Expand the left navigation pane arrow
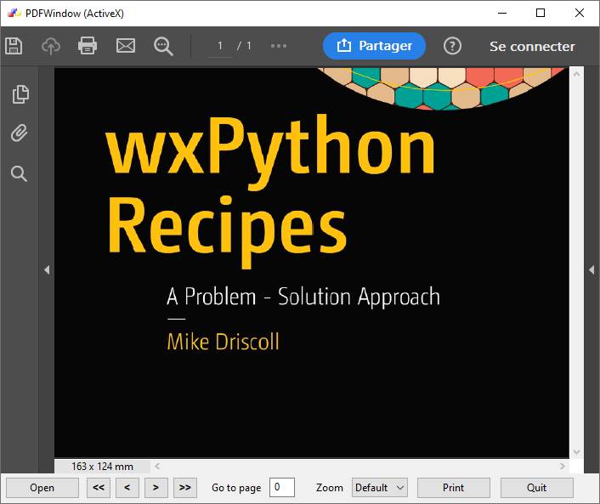 (47, 269)
